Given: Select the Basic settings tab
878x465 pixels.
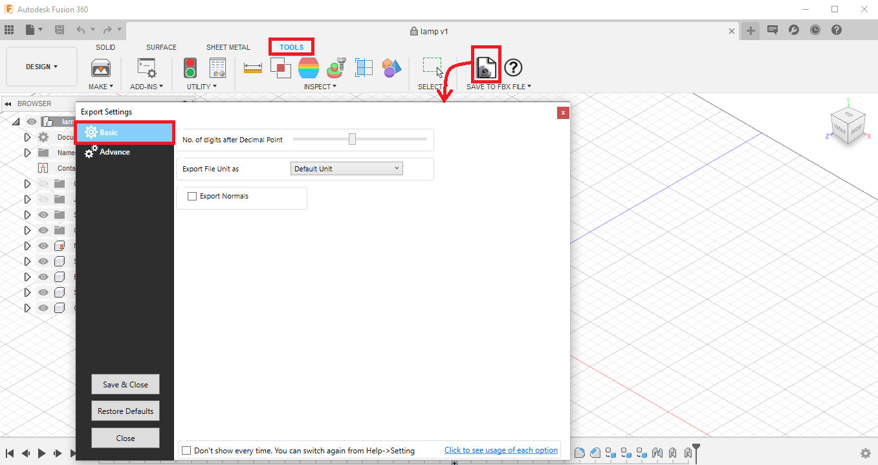Looking at the screenshot, I should click(x=125, y=133).
